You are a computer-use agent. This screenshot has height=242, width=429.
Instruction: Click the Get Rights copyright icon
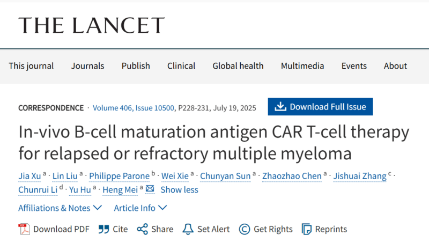[x=245, y=229]
